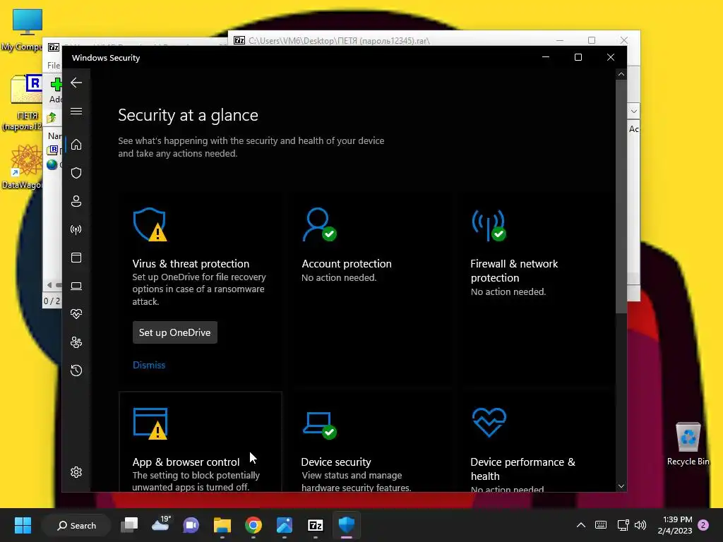Open Settings gear in Windows Security sidebar
Screen dimensions: 723x542
[76, 472]
